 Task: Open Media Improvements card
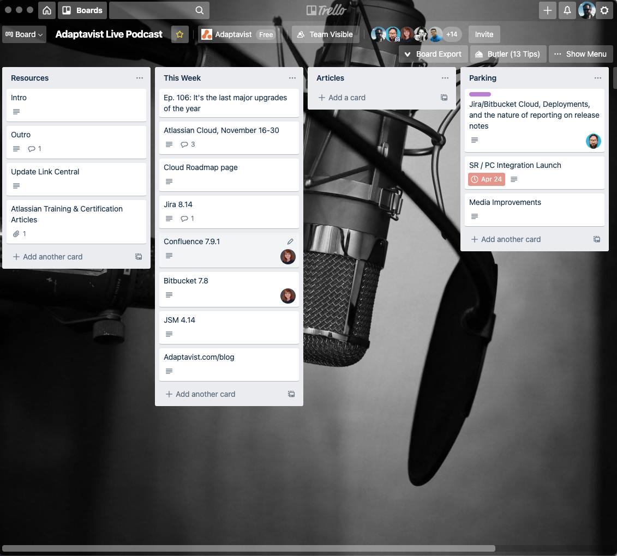(535, 209)
